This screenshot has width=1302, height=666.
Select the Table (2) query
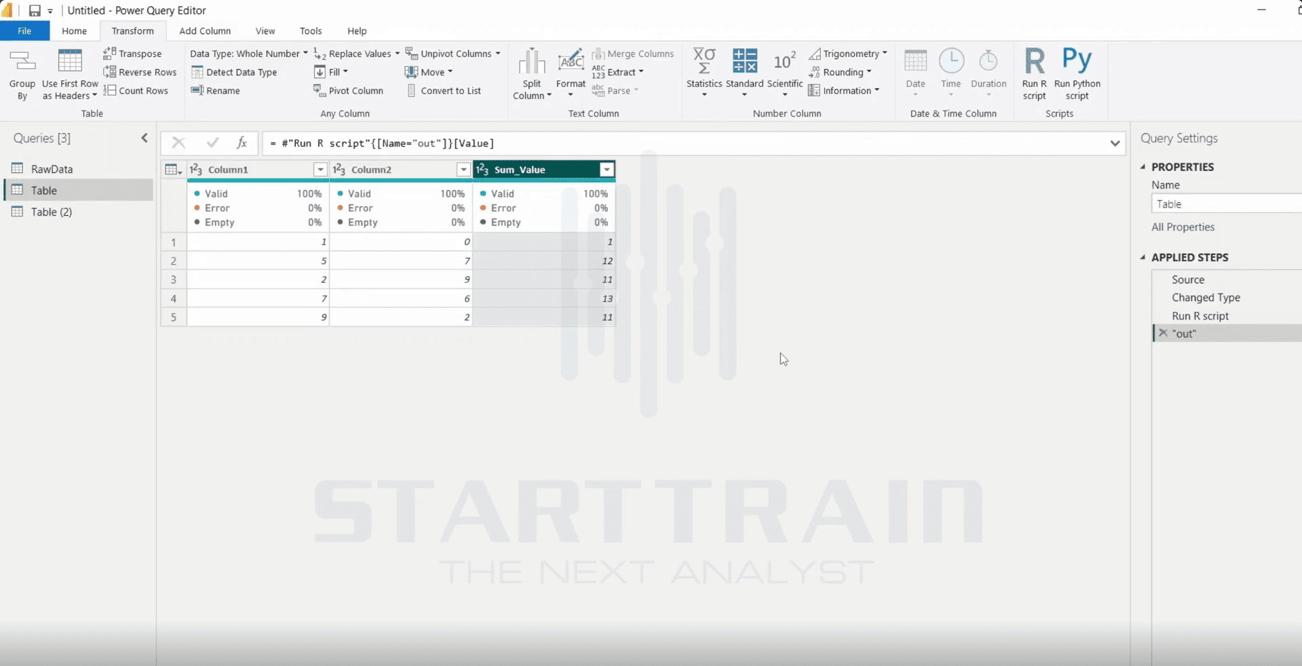tap(79, 212)
